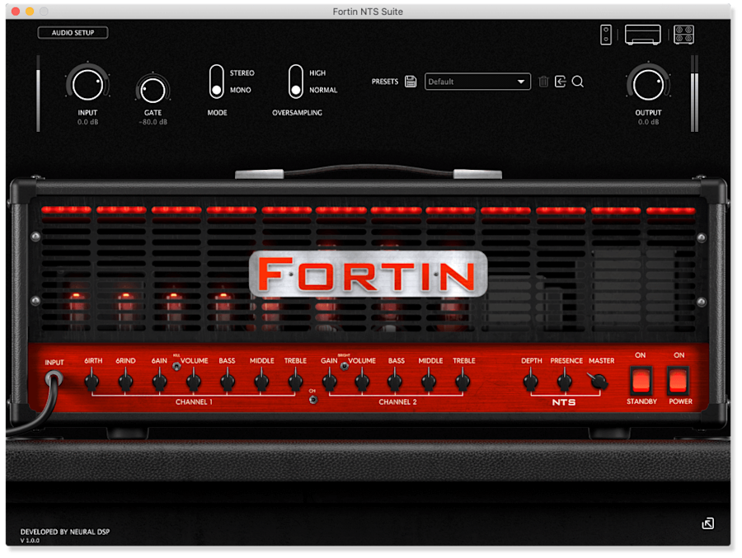This screenshot has width=742, height=558.
Task: Click the Gate threshold knob
Action: pyautogui.click(x=153, y=89)
